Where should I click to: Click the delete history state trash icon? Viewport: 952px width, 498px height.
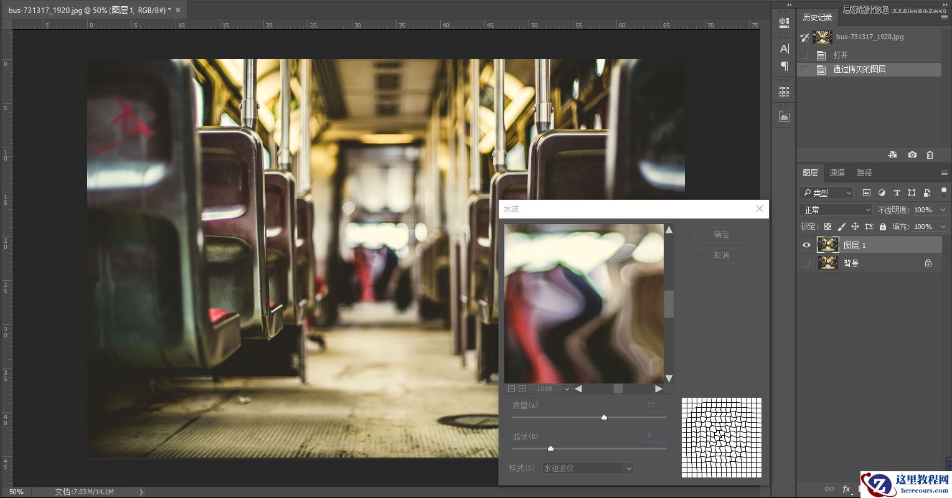tap(930, 155)
